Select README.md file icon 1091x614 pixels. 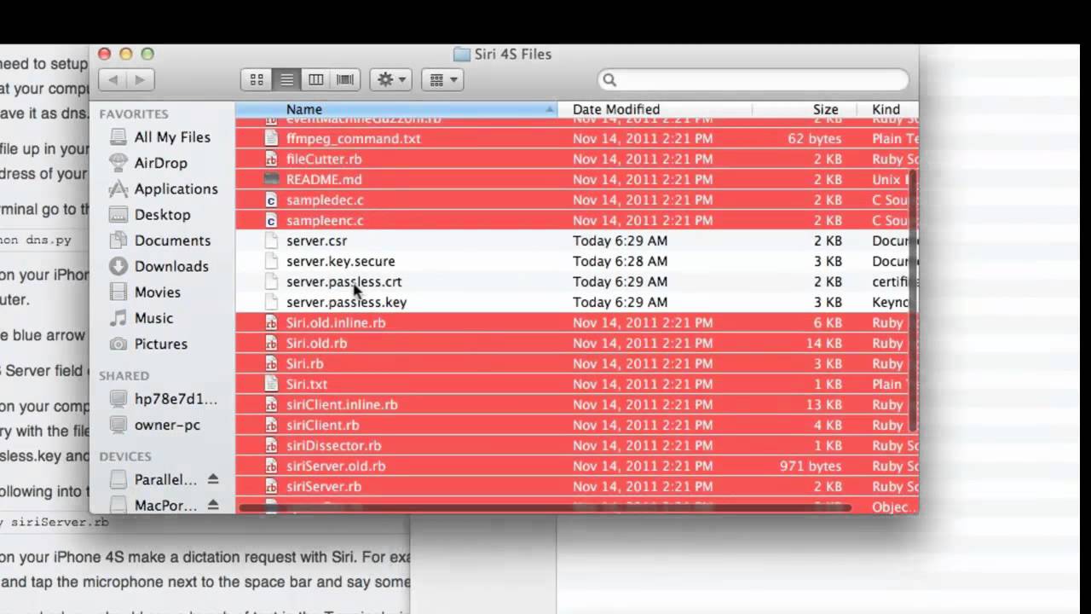(271, 179)
